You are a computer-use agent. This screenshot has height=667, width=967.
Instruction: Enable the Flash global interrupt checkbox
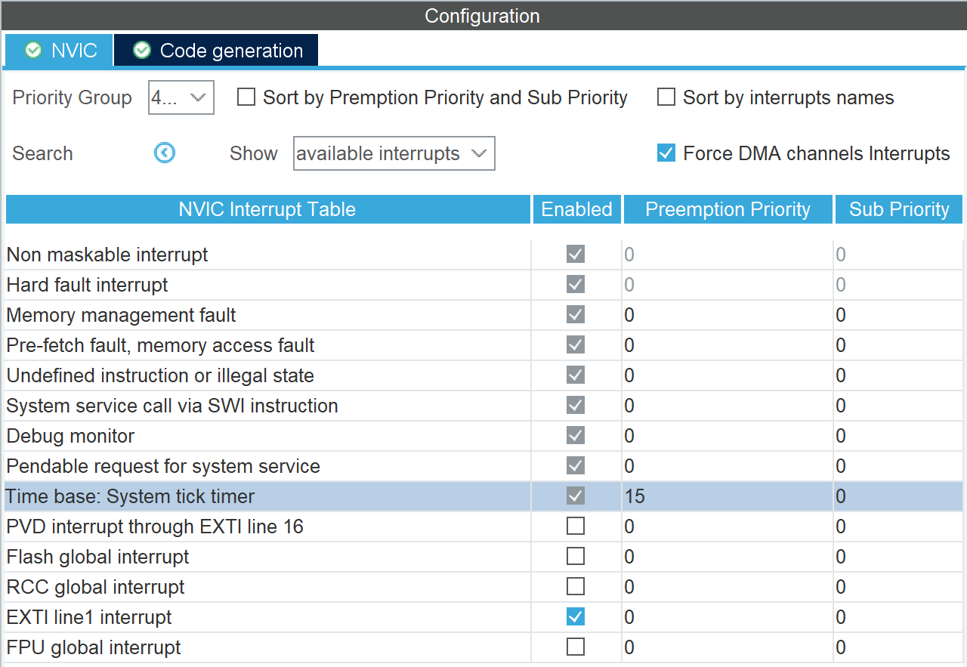click(576, 557)
